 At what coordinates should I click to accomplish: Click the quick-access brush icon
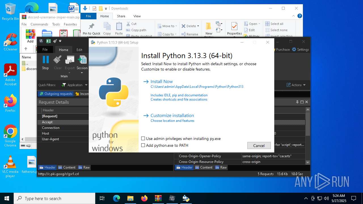pyautogui.click(x=55, y=41)
